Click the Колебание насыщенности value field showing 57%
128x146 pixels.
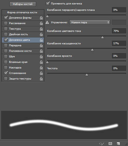tap(119, 43)
